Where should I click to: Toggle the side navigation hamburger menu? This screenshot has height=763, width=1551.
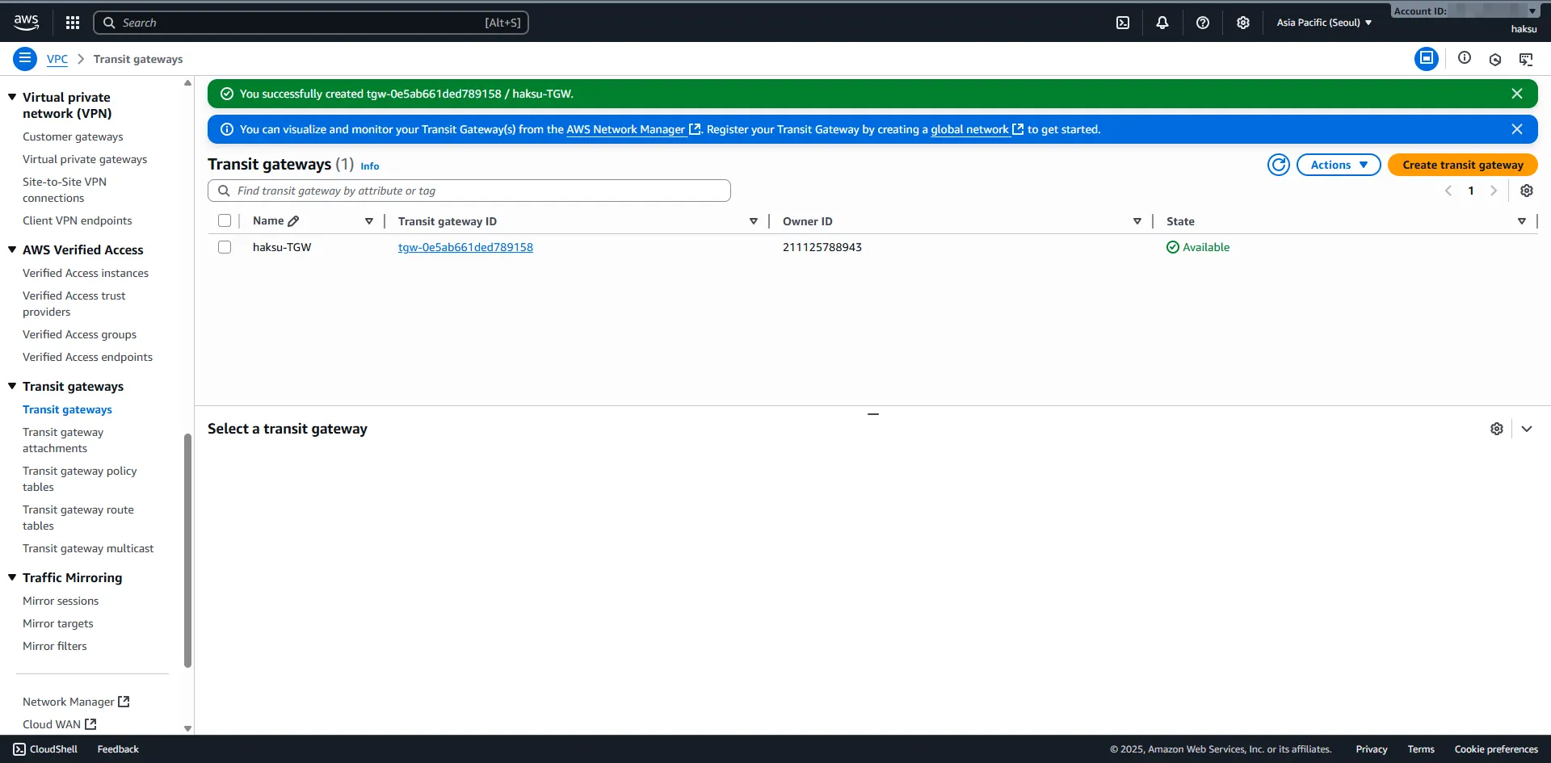click(x=25, y=58)
